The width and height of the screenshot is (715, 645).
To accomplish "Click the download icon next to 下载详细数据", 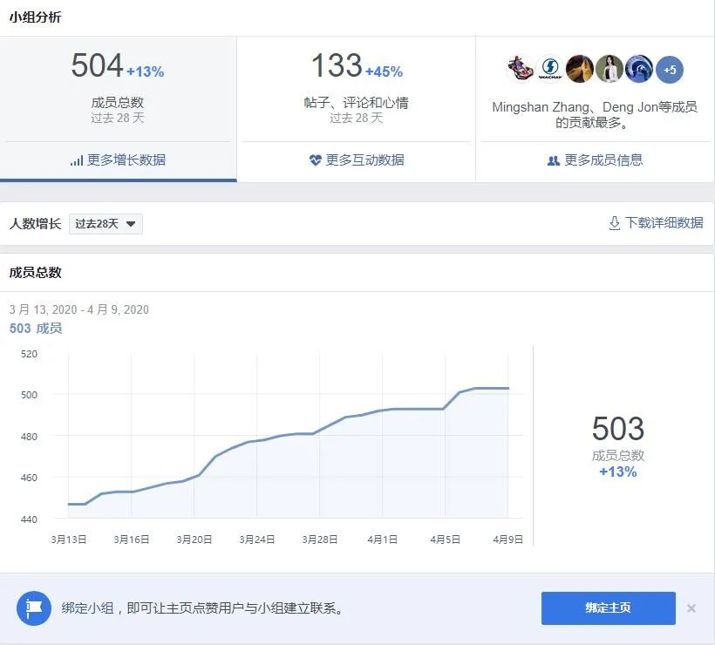I will tap(615, 223).
